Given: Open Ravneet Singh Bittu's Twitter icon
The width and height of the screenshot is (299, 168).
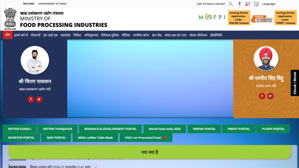Looking at the screenshot, I should (x=270, y=96).
